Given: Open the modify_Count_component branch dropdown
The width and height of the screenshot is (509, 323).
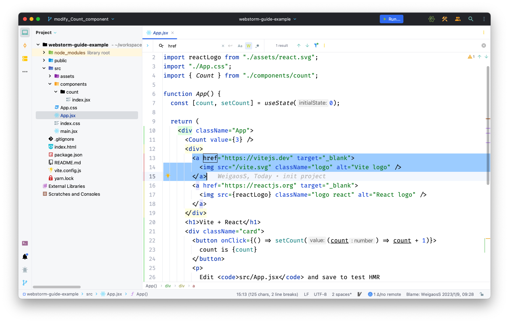Looking at the screenshot, I should [x=81, y=19].
